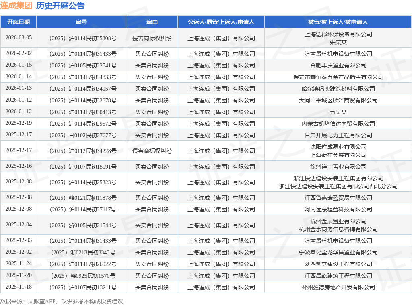
Task: Click defendant 邳州鑫德房地产开发有限公司
Action: (338, 287)
